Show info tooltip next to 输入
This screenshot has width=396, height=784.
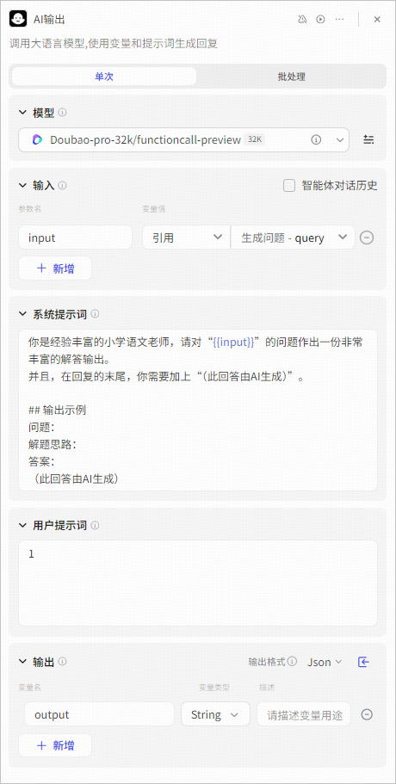[62, 186]
